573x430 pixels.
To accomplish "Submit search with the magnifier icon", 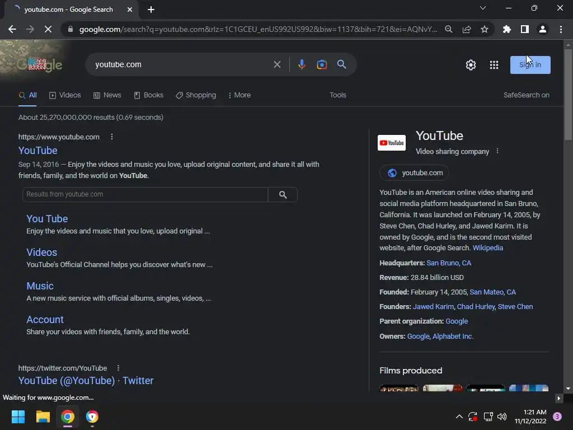I will click(342, 64).
